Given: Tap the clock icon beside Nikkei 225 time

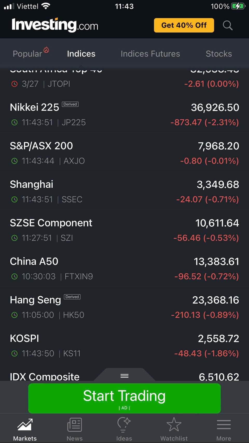Looking at the screenshot, I should point(15,122).
